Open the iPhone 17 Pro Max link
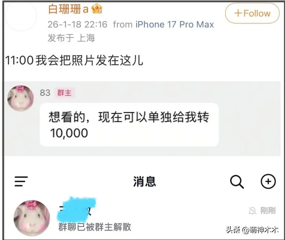Image resolution: width=285 pixels, height=240 pixels. [175, 24]
